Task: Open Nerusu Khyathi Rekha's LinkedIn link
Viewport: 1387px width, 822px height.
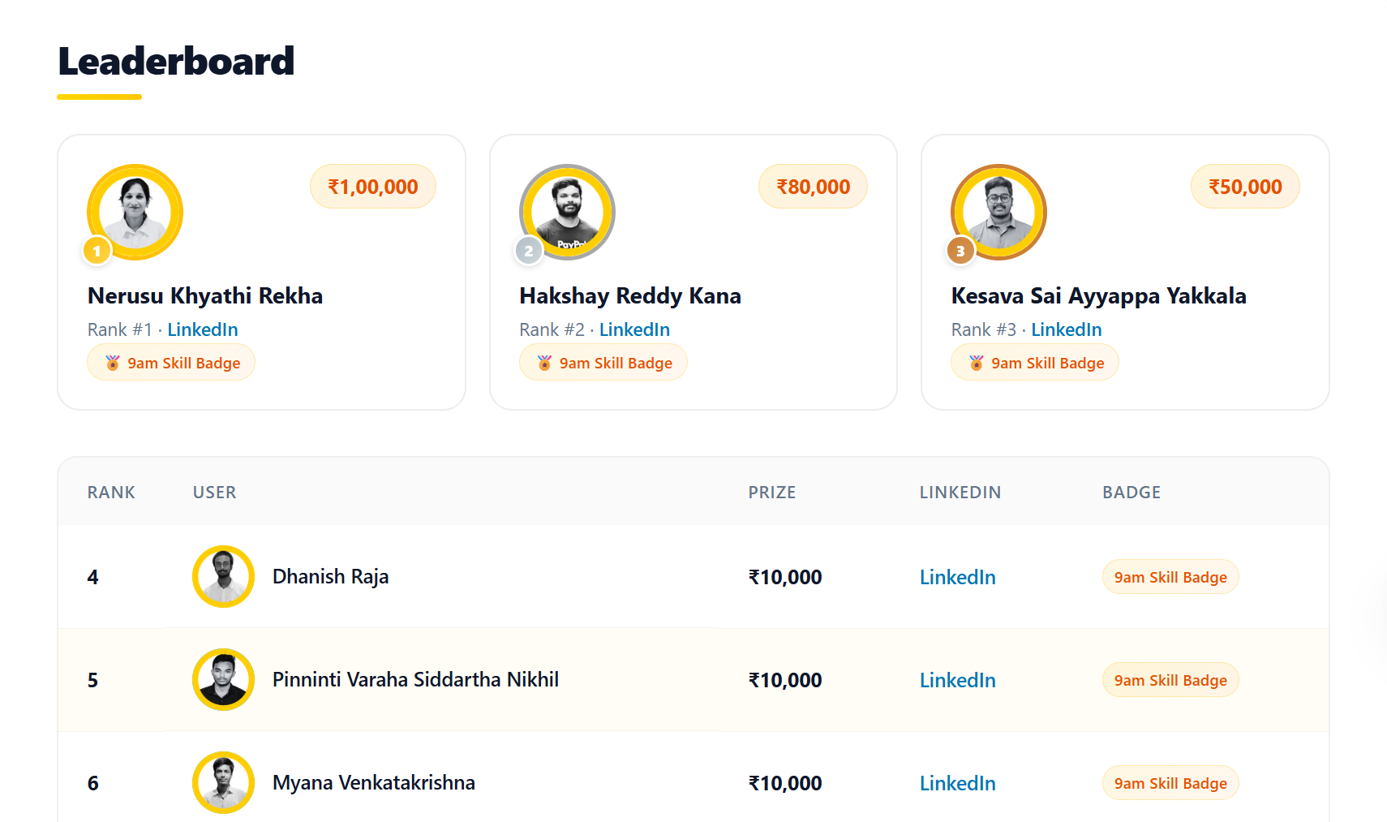Action: tap(203, 329)
